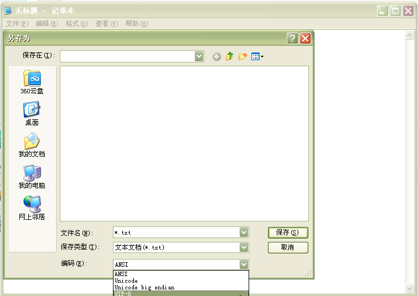Image resolution: width=418 pixels, height=296 pixels.
Task: Choose ANSI from the encoding list
Action: click(180, 274)
